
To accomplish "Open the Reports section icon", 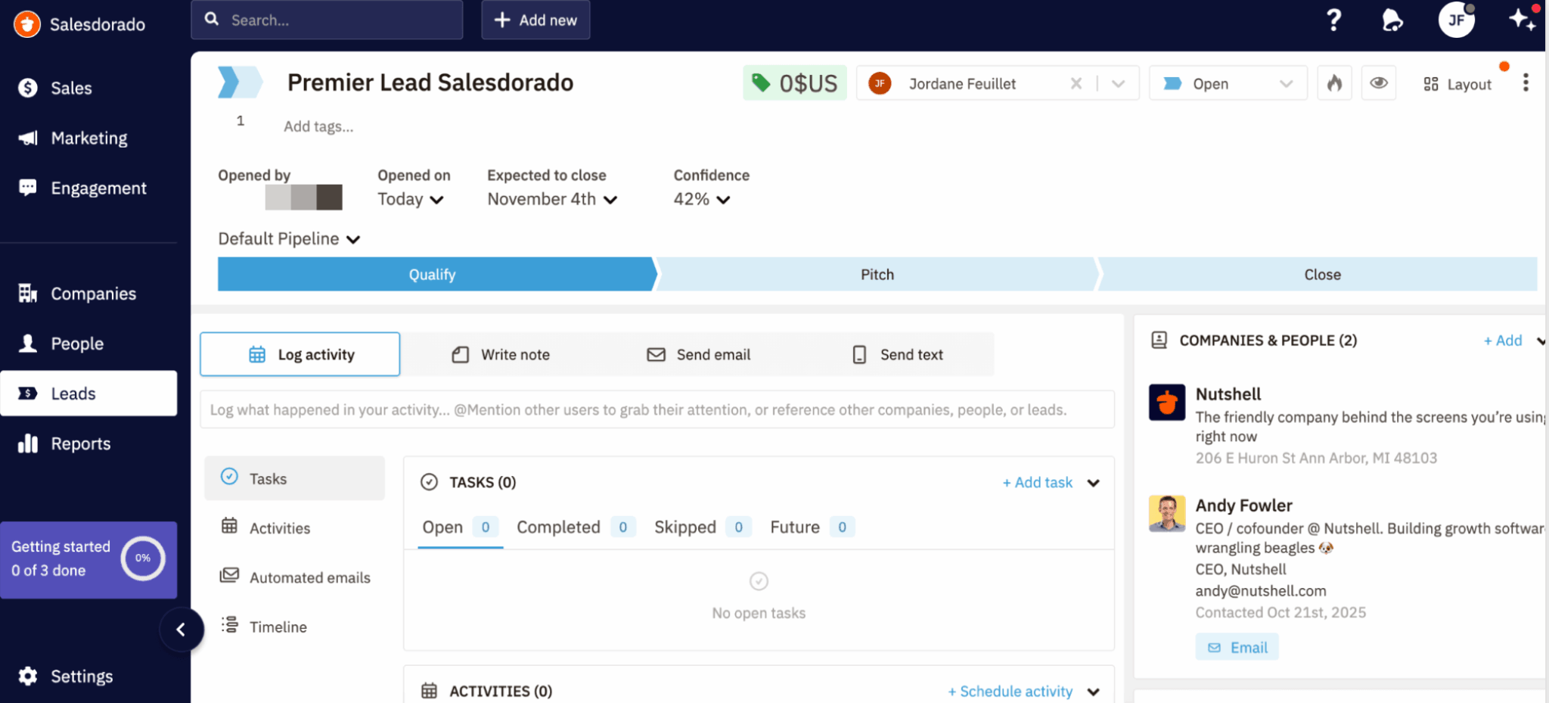I will coord(28,443).
